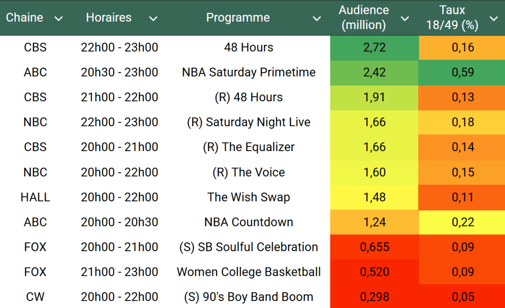Screen dimensions: 505x308
Task: Click the Audience (million) column chevron
Action: tap(405, 19)
